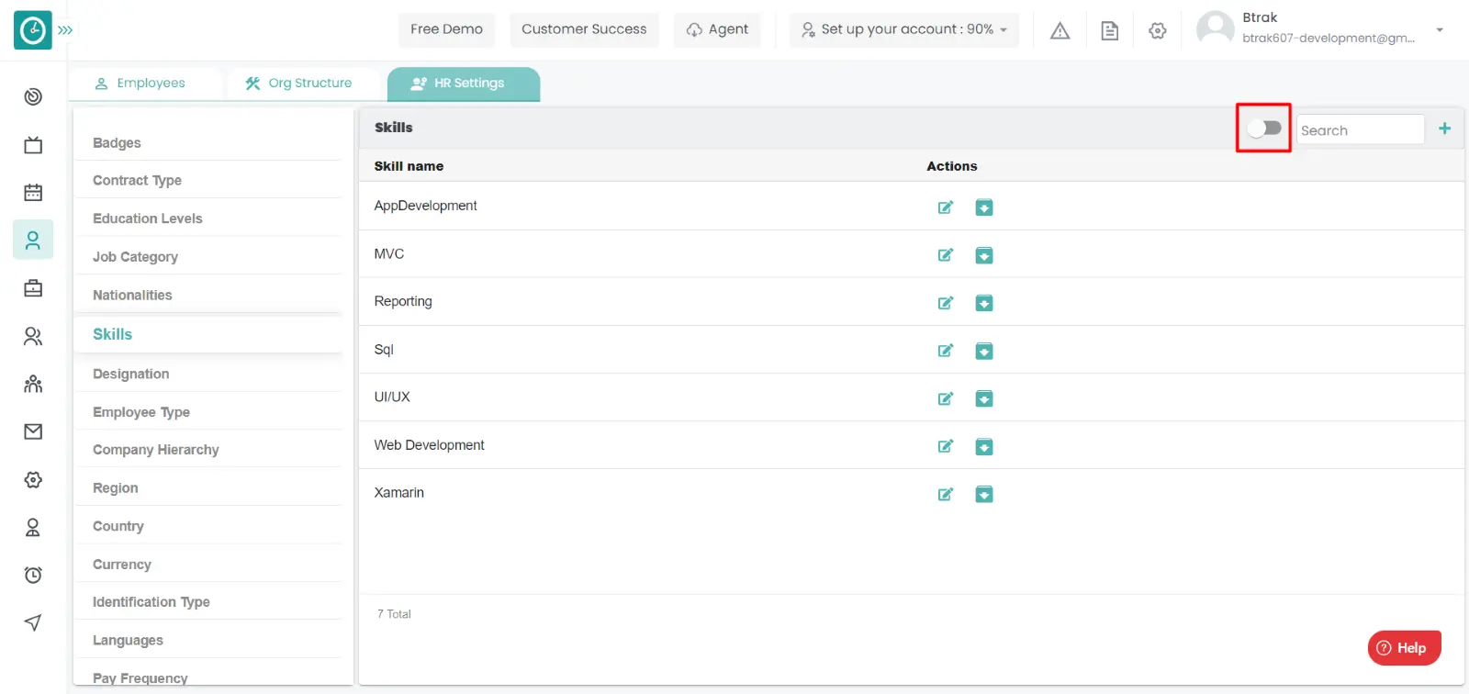Click the Customer Success button

click(584, 29)
